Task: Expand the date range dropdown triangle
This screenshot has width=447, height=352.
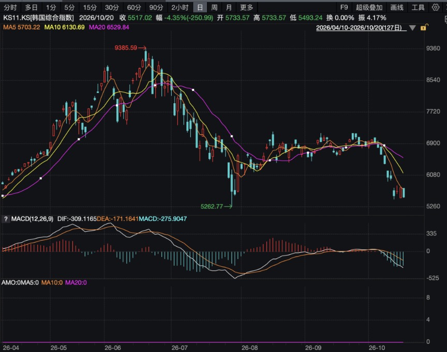Action: pyautogui.click(x=412, y=28)
